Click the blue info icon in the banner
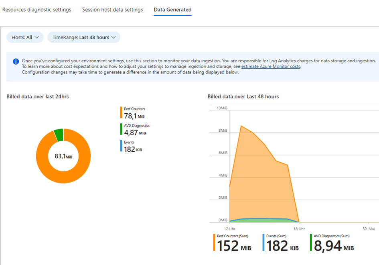This screenshot has height=265, width=379. (x=16, y=61)
